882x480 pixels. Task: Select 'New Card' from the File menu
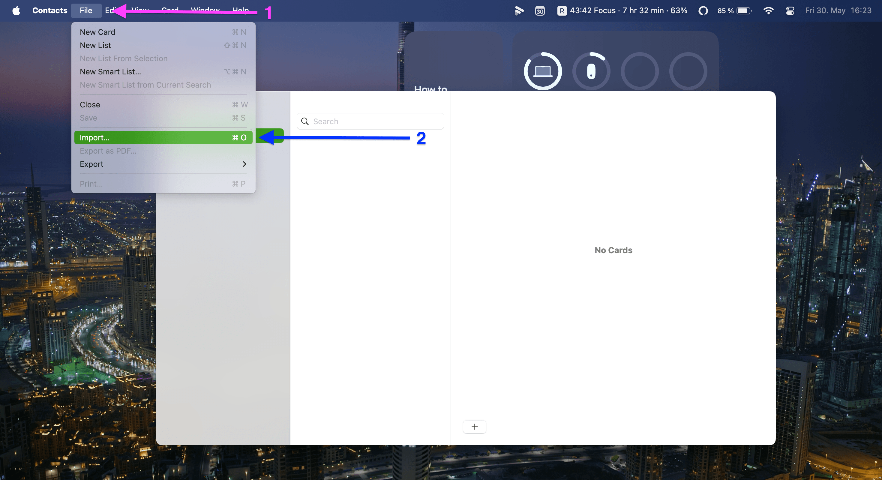[97, 32]
